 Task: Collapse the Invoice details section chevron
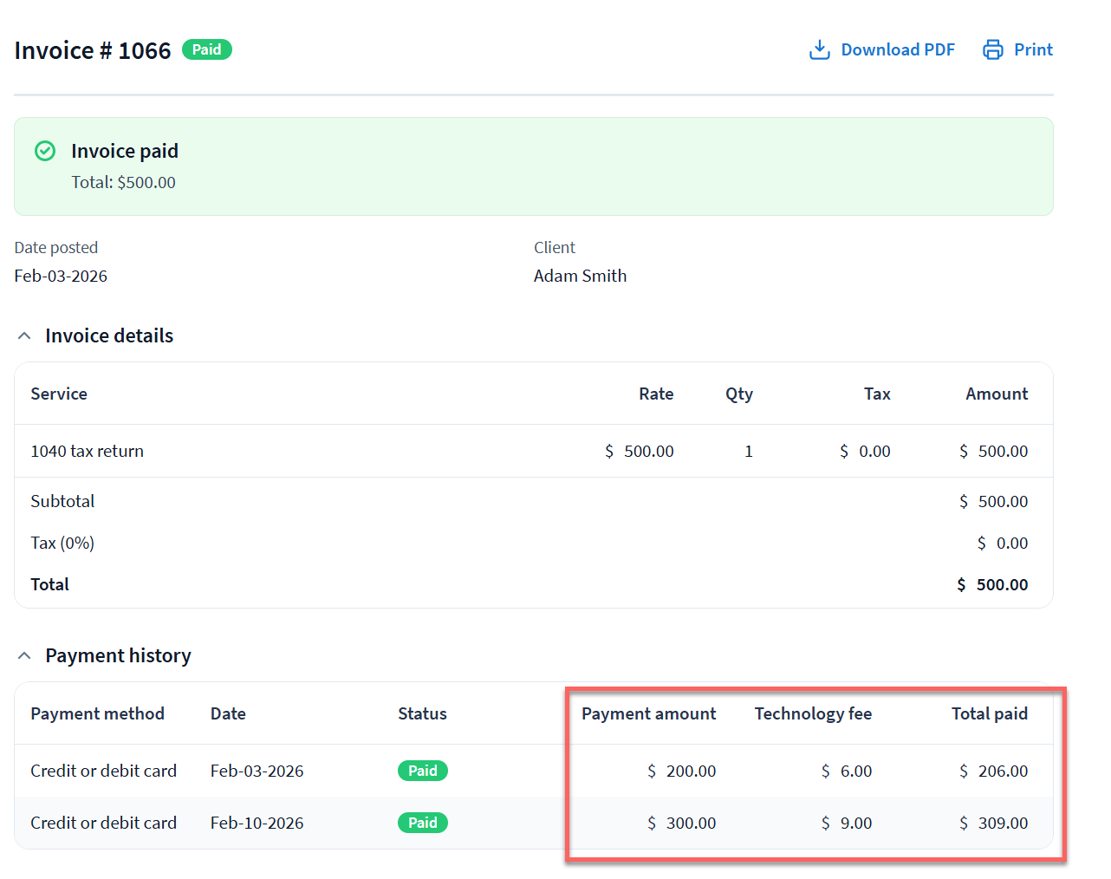[x=24, y=336]
